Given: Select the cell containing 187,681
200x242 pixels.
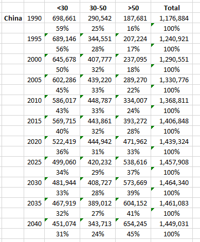Looking at the screenshot, I should tap(133, 18).
